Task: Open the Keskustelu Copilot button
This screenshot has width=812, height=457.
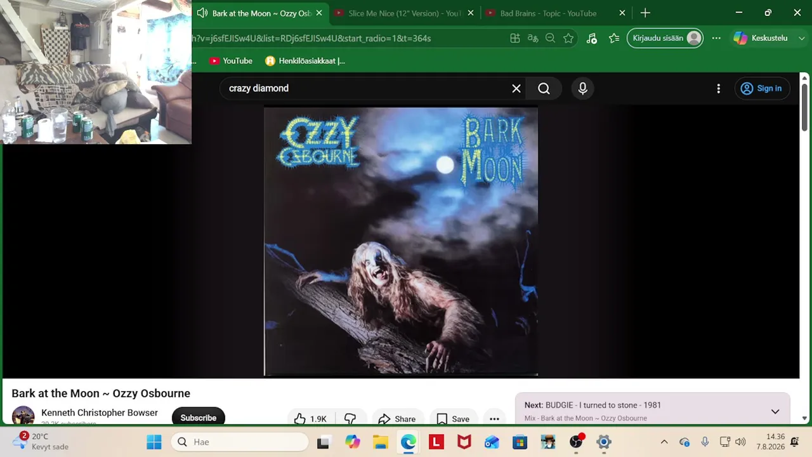Action: pos(760,38)
